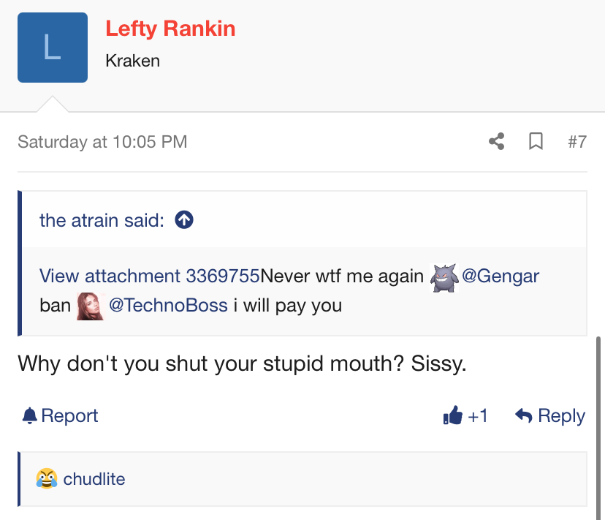
Task: Open Lefty Rankin's profile username link
Action: tap(170, 29)
